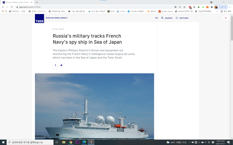Share article on Twitter

click(61, 65)
